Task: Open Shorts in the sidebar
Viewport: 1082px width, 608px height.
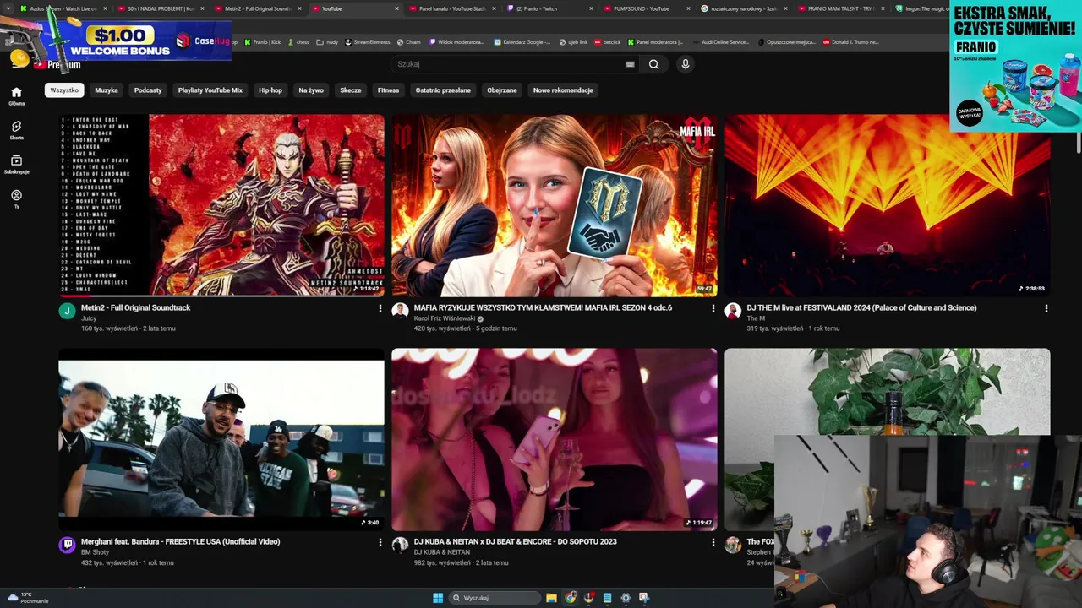Action: point(16,130)
